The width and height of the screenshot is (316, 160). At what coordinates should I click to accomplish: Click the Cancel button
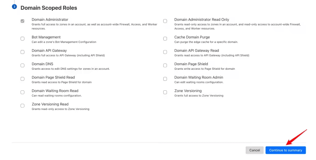tap(255, 150)
